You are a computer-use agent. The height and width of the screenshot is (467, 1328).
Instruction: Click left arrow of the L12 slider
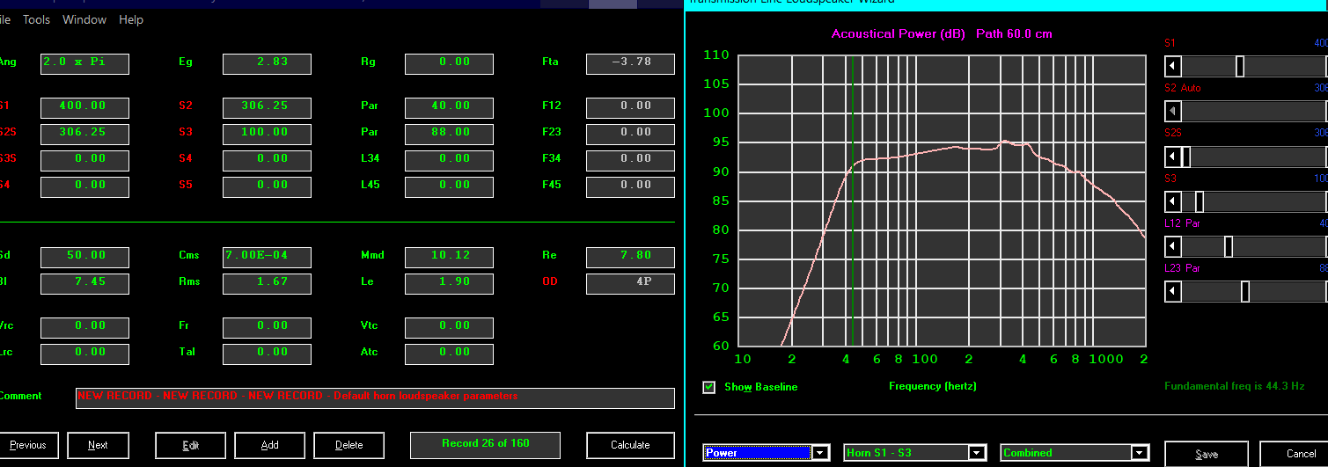coord(1172,246)
